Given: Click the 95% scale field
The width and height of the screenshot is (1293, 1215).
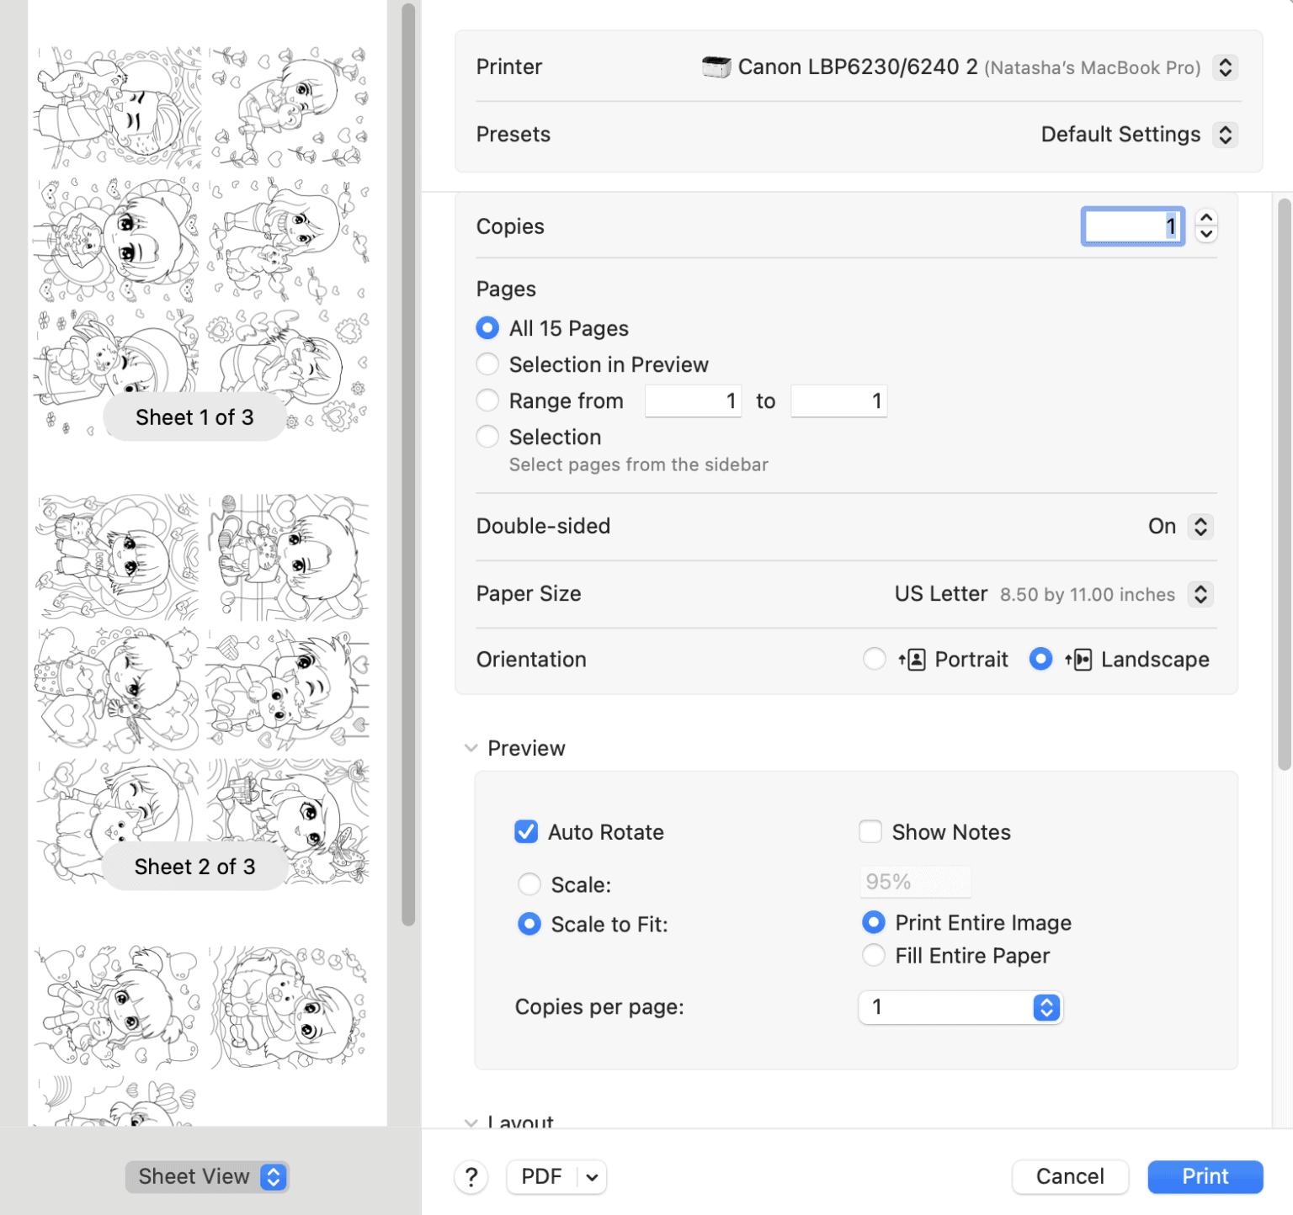Looking at the screenshot, I should tap(916, 882).
